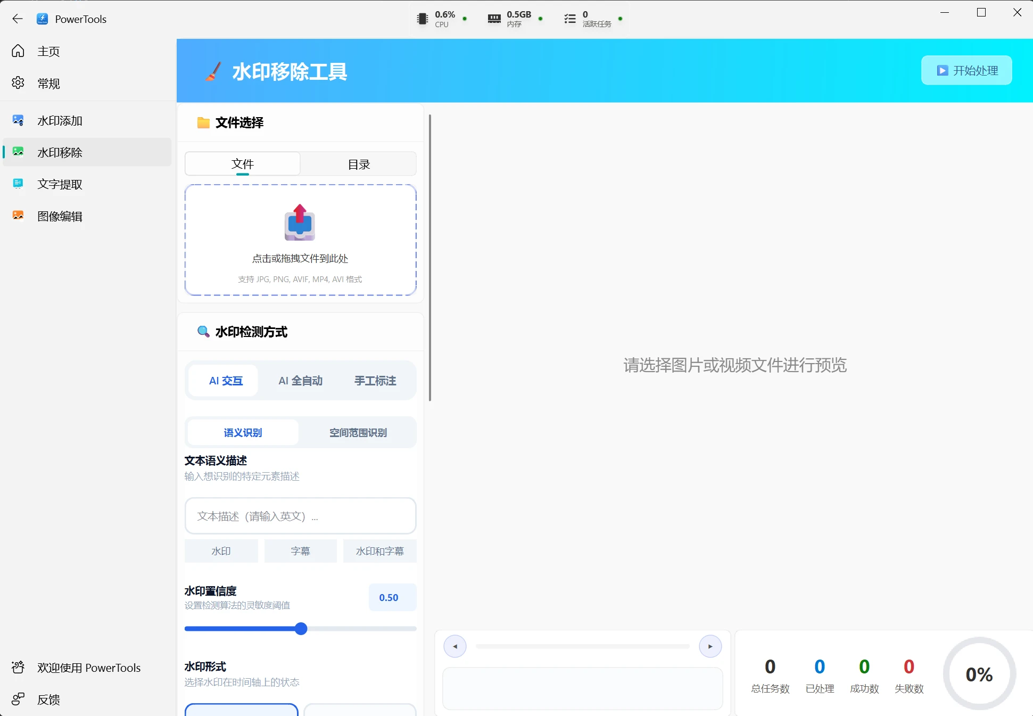Click the brush icon in header

click(x=213, y=71)
